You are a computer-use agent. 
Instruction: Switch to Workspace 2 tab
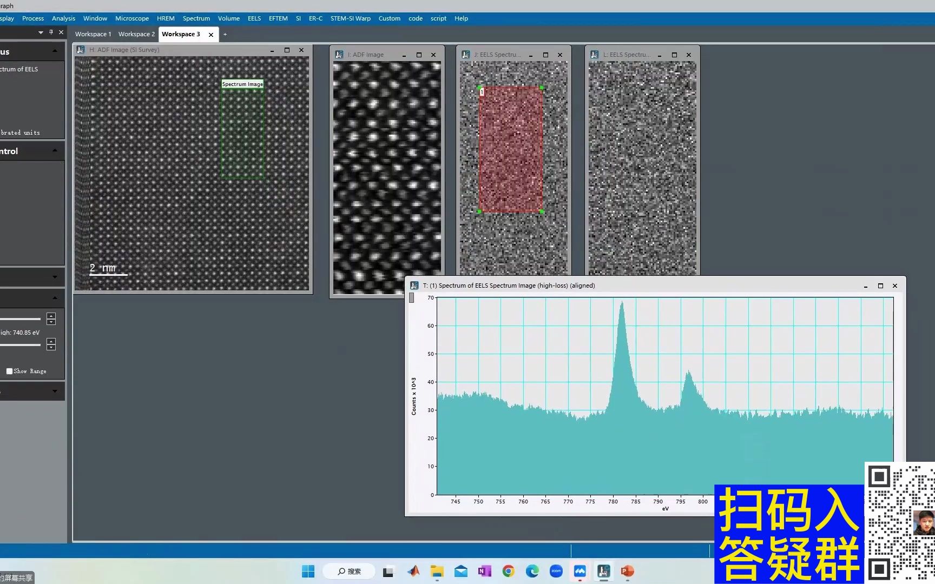[x=136, y=34]
